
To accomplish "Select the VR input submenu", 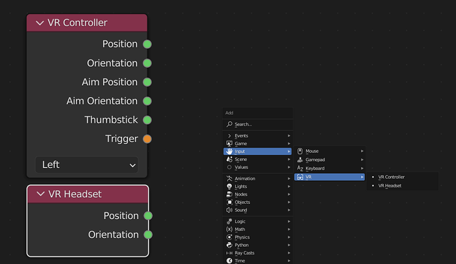I will (330, 177).
